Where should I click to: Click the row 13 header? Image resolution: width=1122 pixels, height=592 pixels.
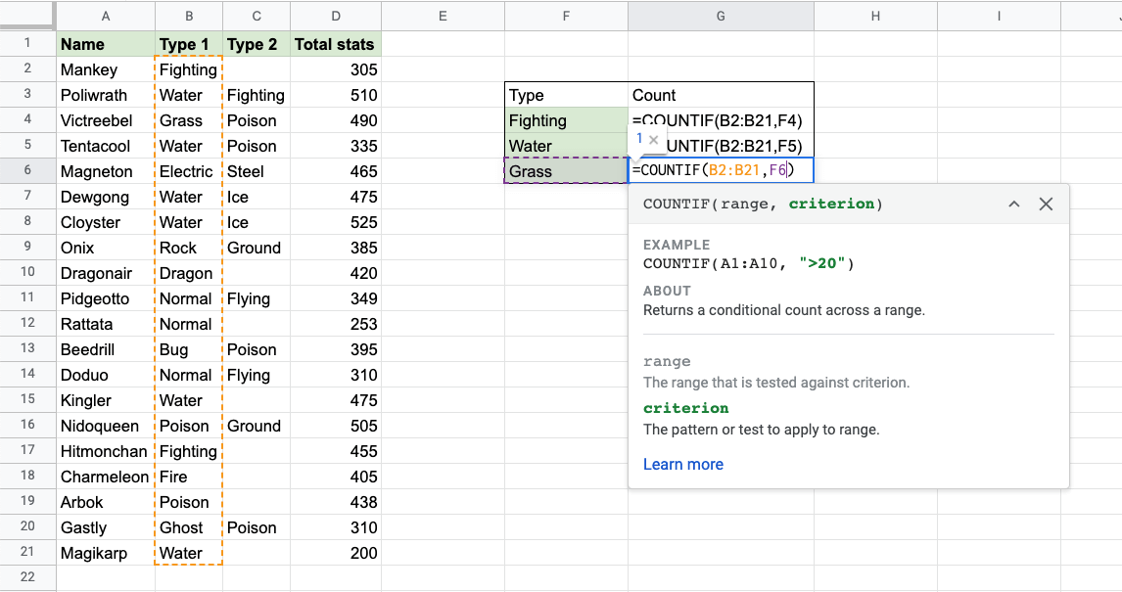point(27,349)
